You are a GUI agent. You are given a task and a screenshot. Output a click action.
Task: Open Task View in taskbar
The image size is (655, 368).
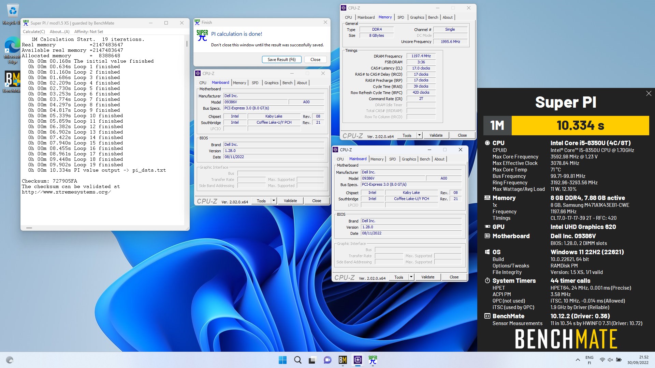coord(312,360)
